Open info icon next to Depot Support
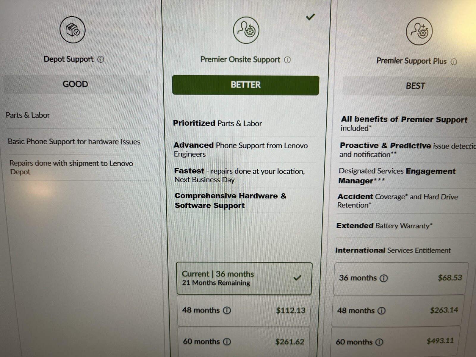Screen dimensions: 476x357 pos(101,59)
